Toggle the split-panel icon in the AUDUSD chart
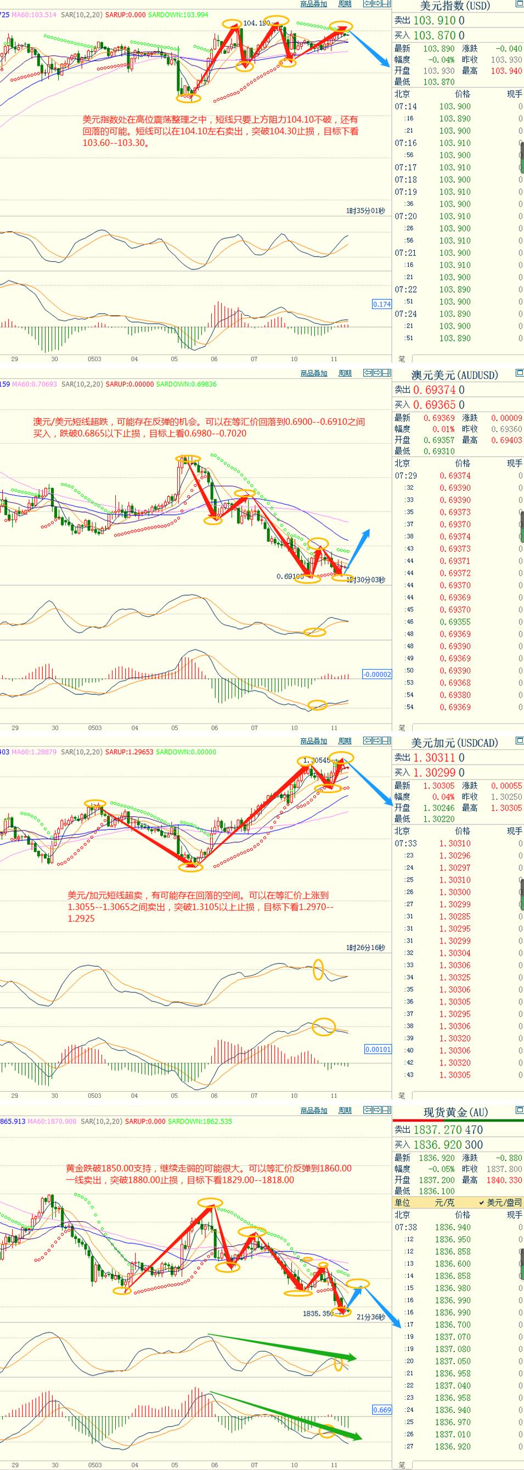Screen dimensions: 524x1470 387,373
